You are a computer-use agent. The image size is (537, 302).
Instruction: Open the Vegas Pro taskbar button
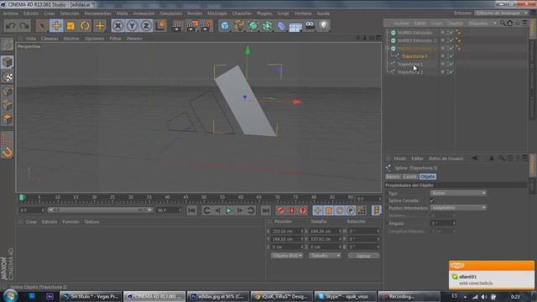coord(91,296)
